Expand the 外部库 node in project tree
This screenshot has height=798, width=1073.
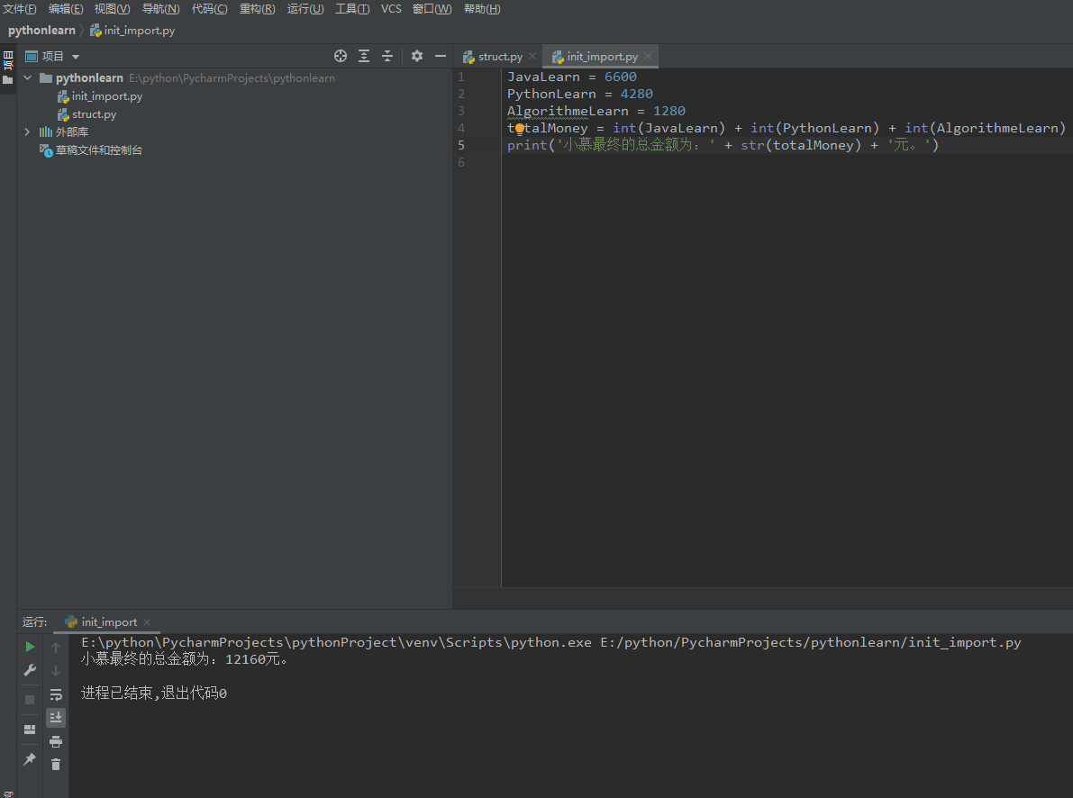tap(27, 132)
